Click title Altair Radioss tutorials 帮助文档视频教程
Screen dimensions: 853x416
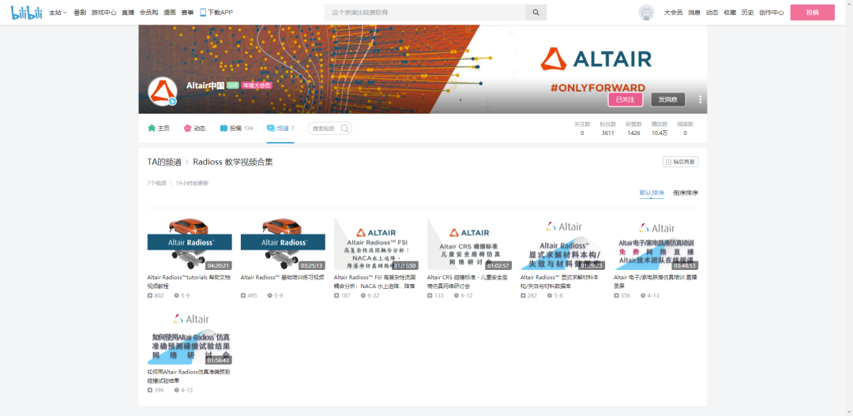(x=190, y=281)
